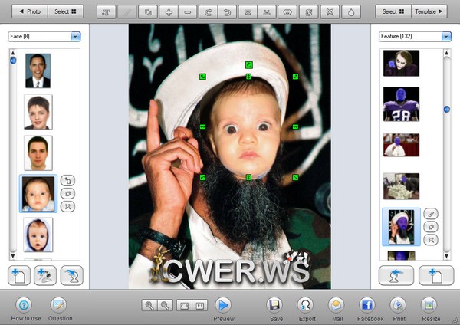
Task: Click the minus button in the top toolbar
Action: [x=189, y=12]
